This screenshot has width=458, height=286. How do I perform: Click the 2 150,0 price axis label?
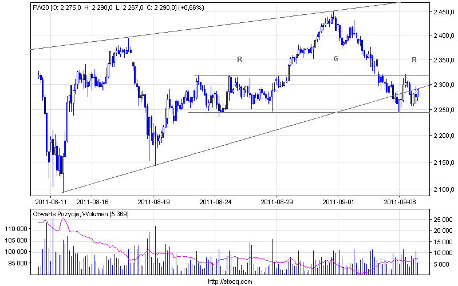(444, 162)
